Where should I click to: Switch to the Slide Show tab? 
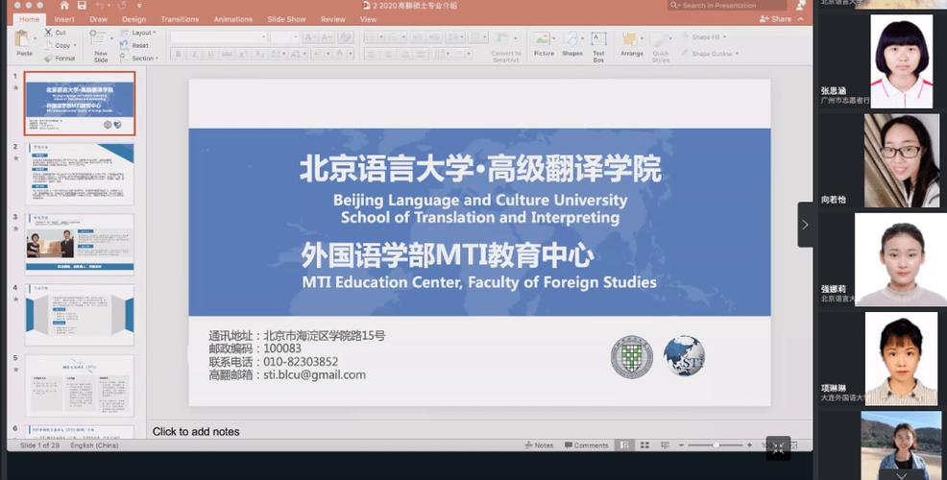coord(286,19)
